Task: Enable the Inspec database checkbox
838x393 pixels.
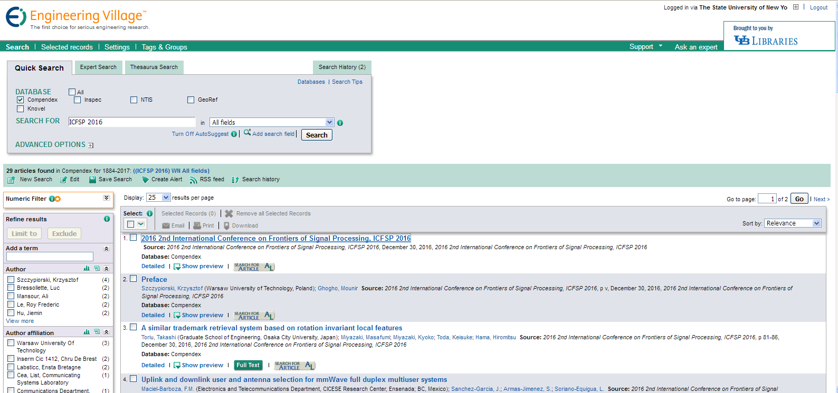Action: point(78,100)
